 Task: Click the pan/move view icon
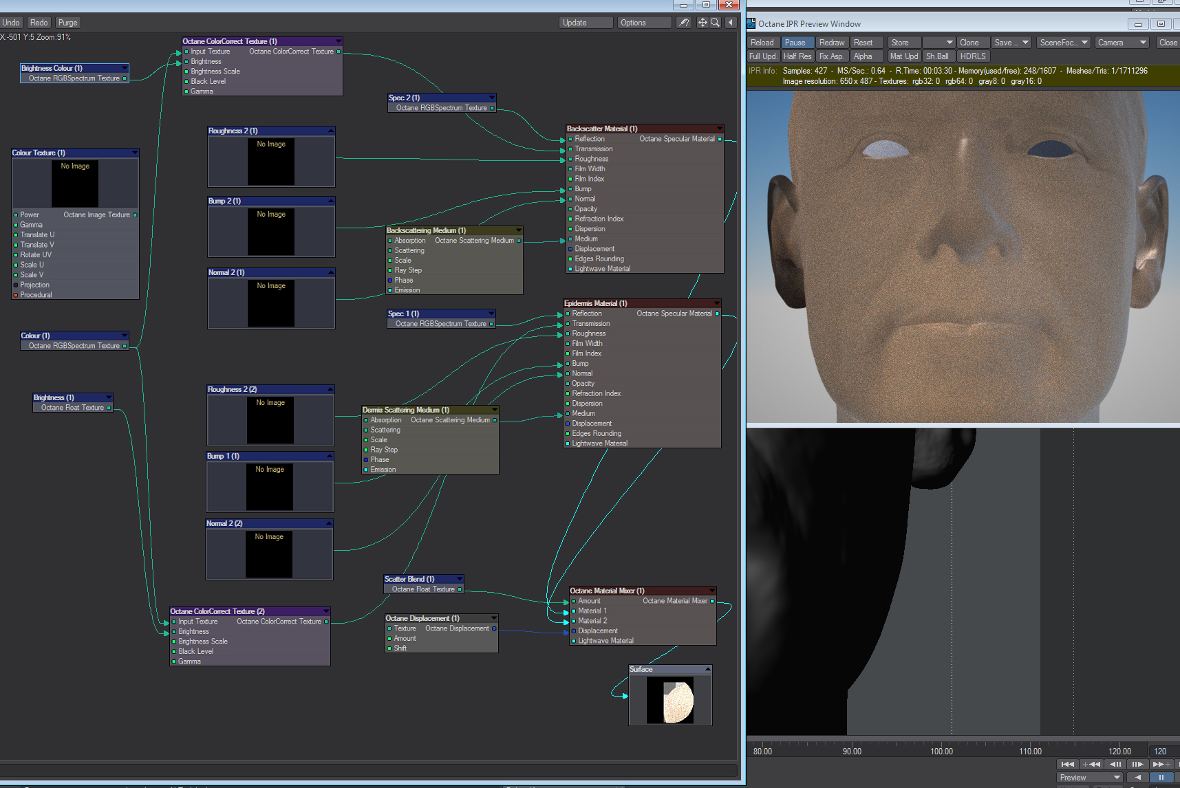702,23
